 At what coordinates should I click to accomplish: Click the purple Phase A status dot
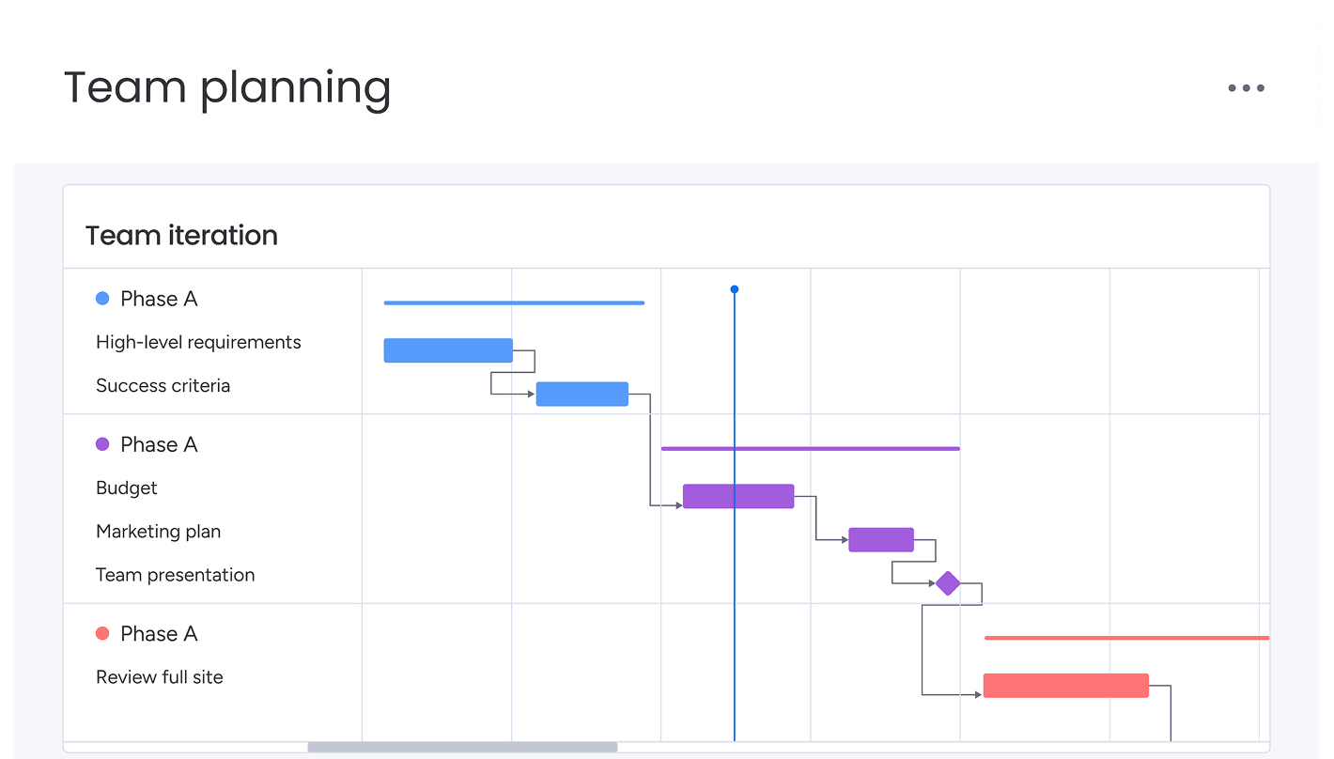pyautogui.click(x=102, y=443)
